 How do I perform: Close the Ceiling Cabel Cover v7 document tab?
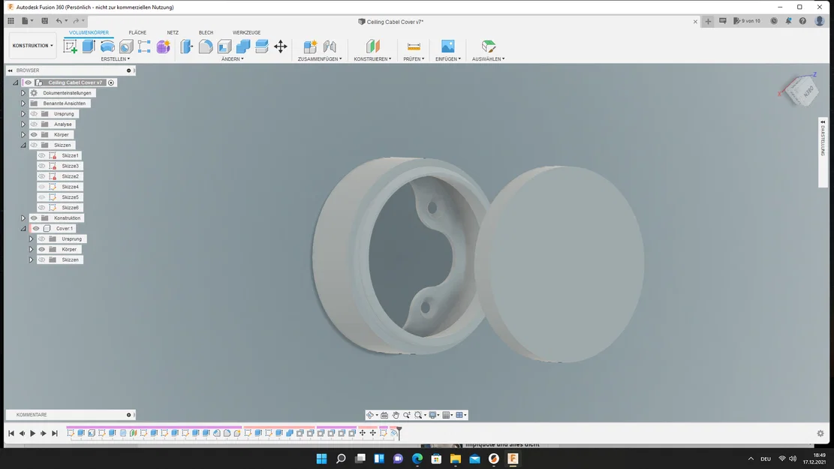pos(695,22)
